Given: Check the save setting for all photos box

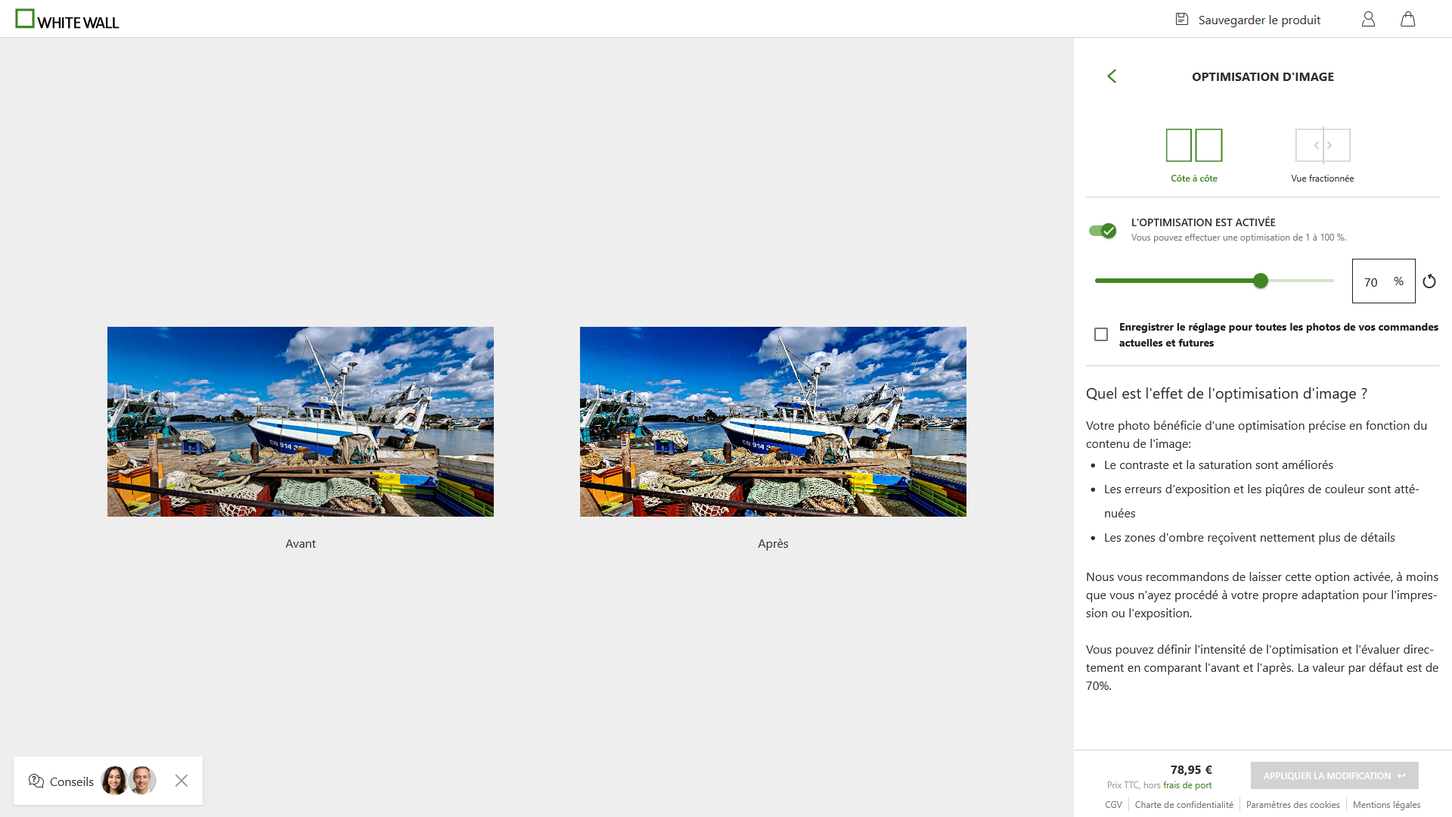Looking at the screenshot, I should point(1101,334).
